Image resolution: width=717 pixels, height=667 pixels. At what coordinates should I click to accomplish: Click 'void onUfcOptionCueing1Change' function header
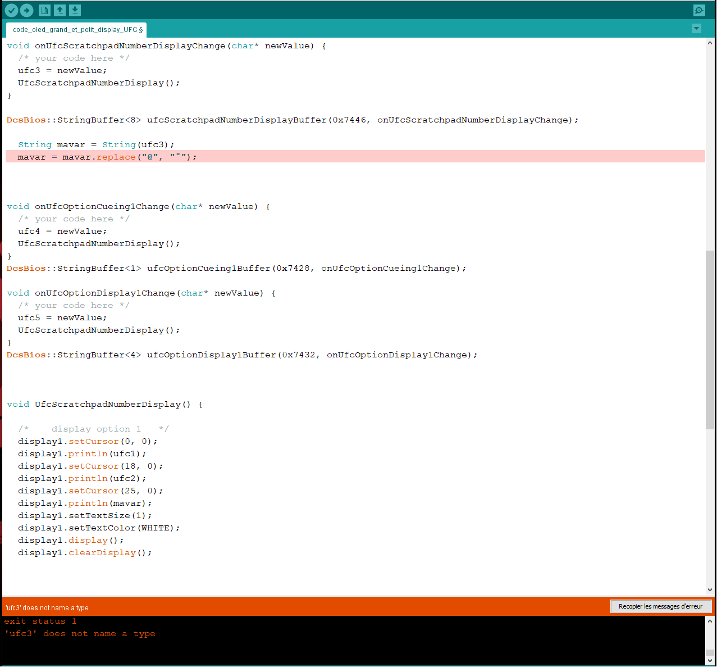tap(138, 207)
